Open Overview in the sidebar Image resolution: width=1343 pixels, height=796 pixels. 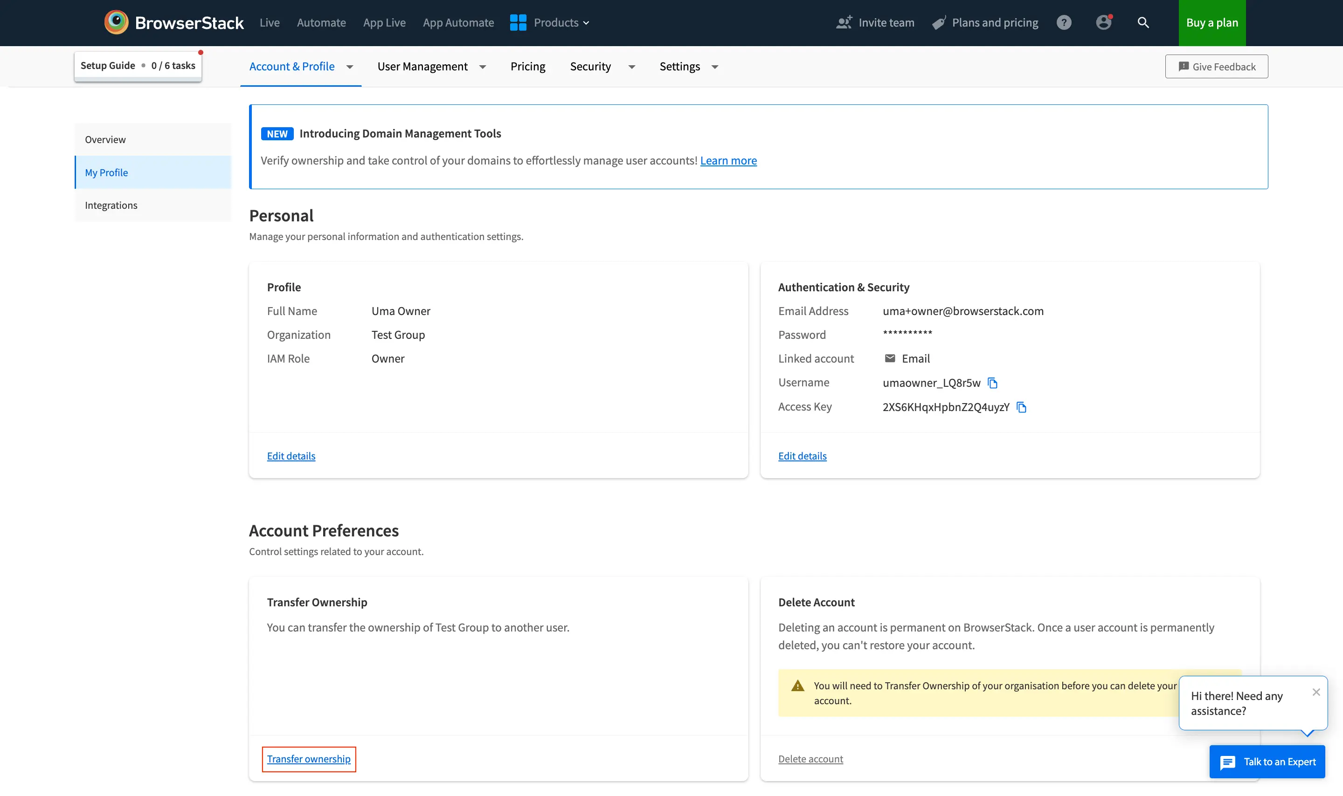153,139
